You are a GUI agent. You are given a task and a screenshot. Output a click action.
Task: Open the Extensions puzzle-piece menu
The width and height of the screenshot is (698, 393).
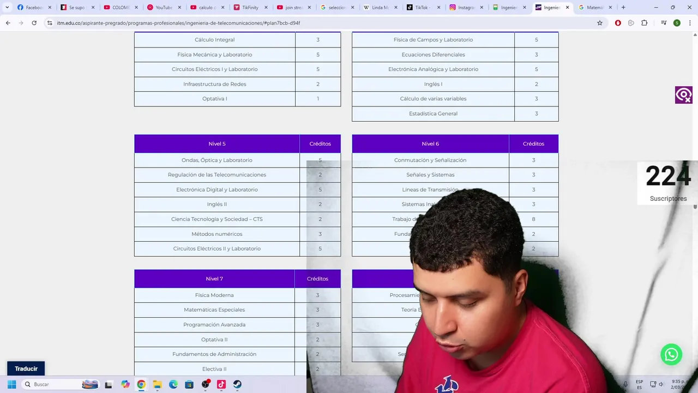[x=644, y=23]
